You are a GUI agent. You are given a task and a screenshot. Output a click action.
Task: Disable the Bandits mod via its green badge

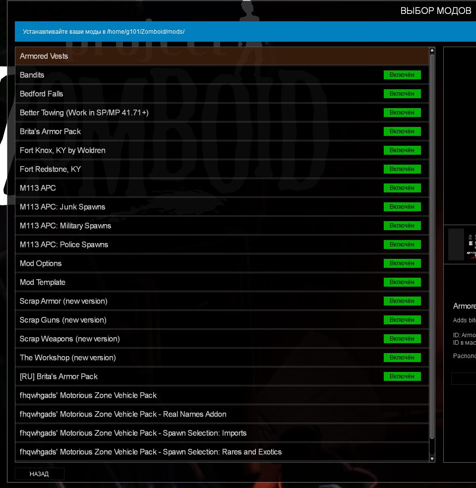point(402,75)
